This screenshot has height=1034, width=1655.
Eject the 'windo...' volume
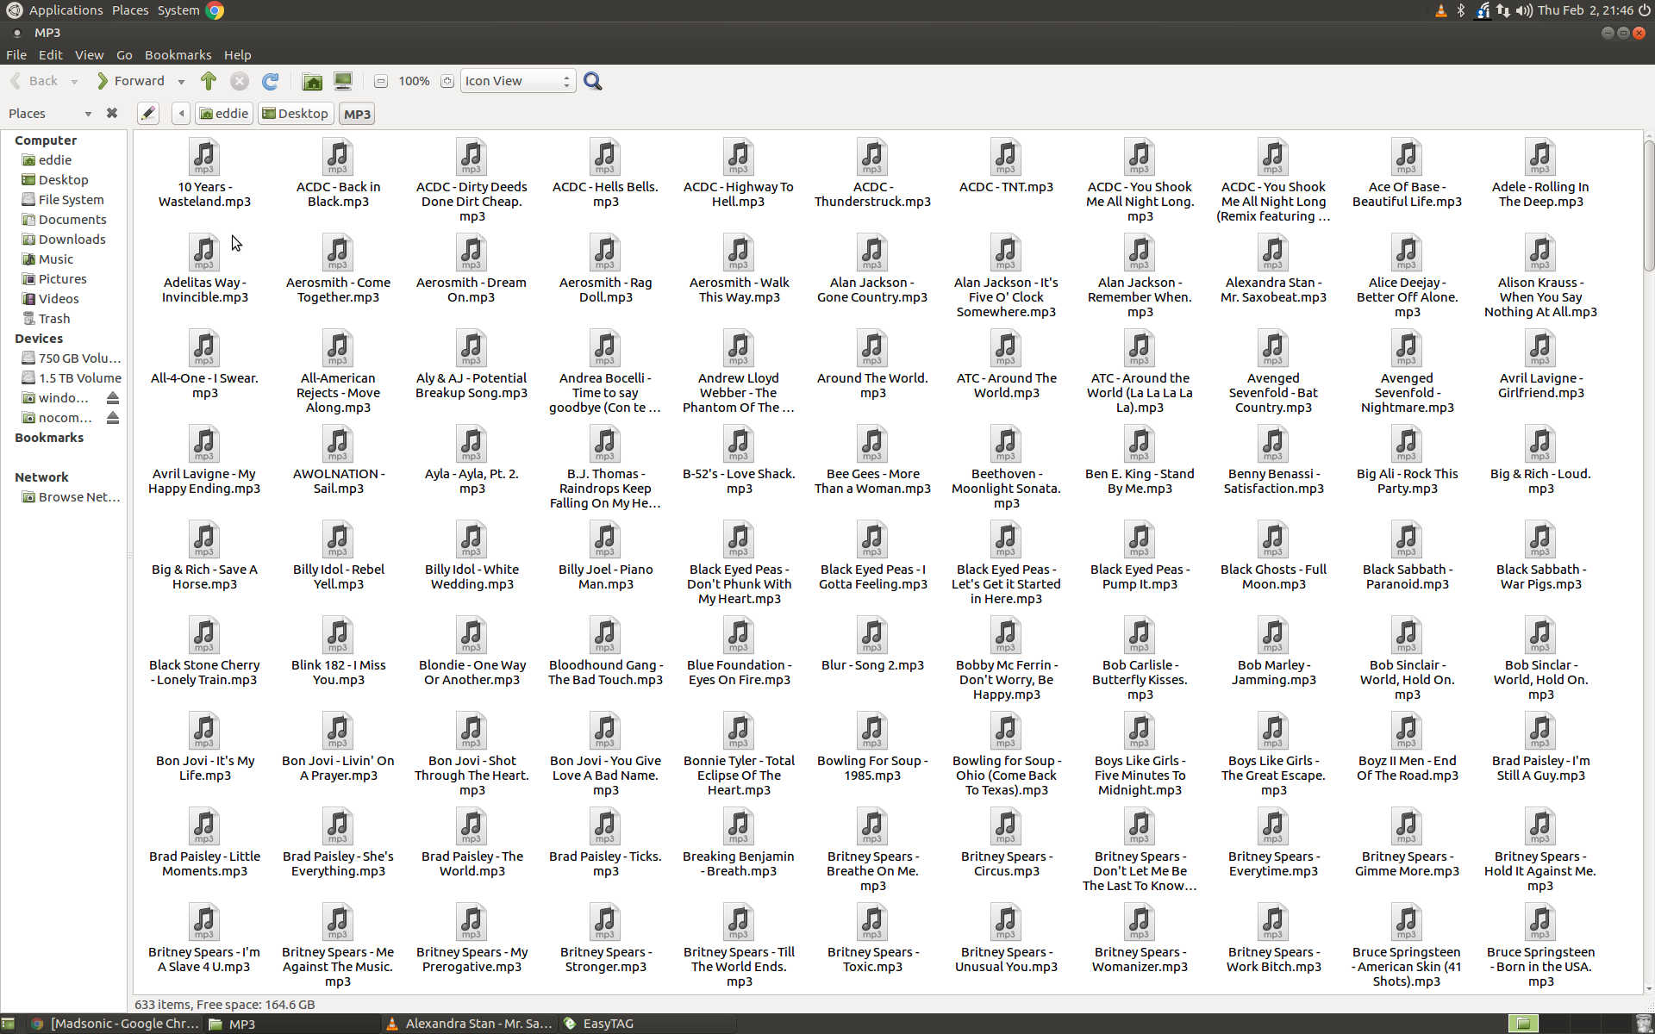[x=112, y=398]
